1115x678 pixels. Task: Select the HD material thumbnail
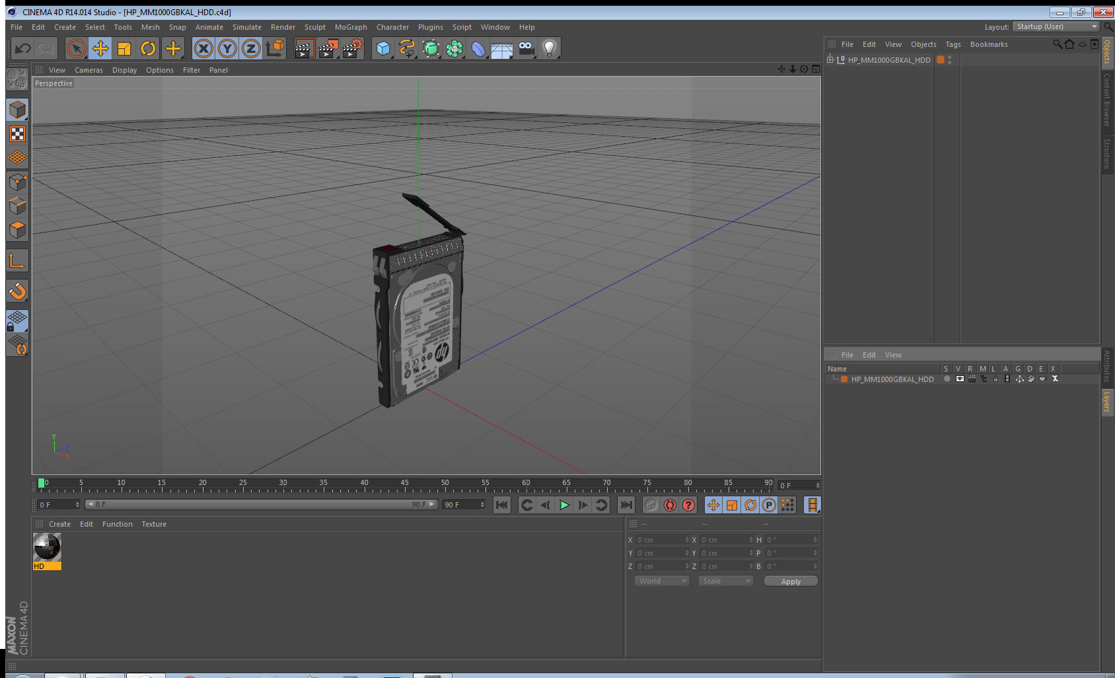[x=47, y=547]
